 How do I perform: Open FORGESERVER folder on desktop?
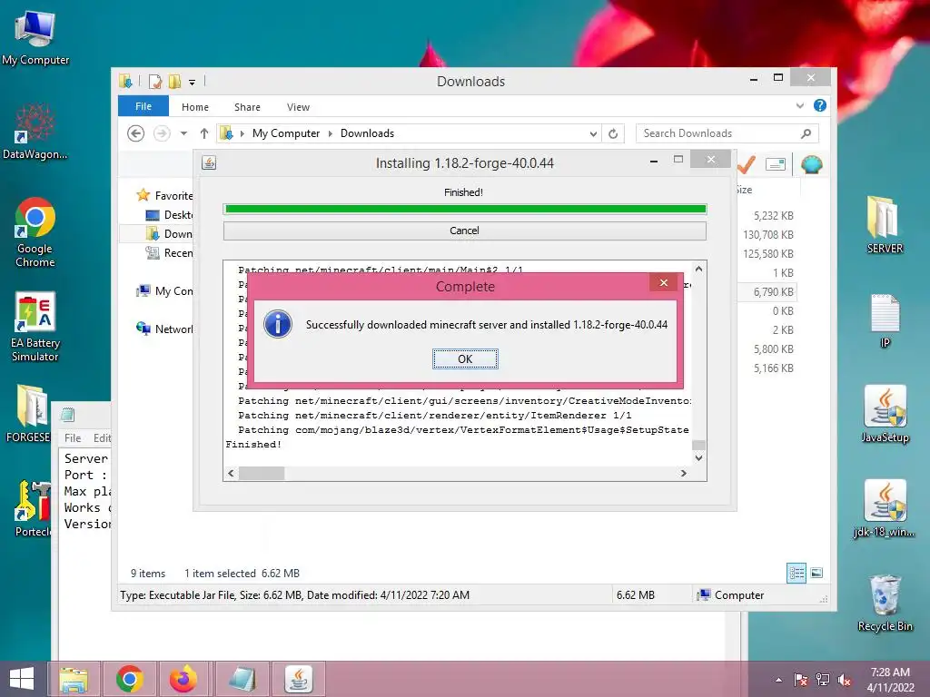(x=28, y=414)
